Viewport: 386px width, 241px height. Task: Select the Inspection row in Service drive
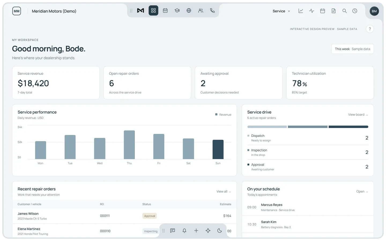(x=308, y=152)
